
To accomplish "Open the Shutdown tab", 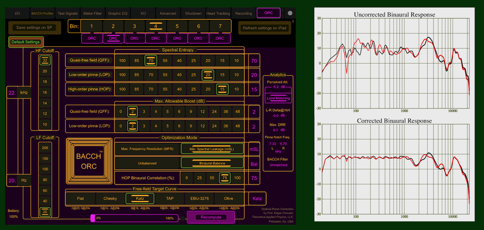I will click(x=193, y=13).
